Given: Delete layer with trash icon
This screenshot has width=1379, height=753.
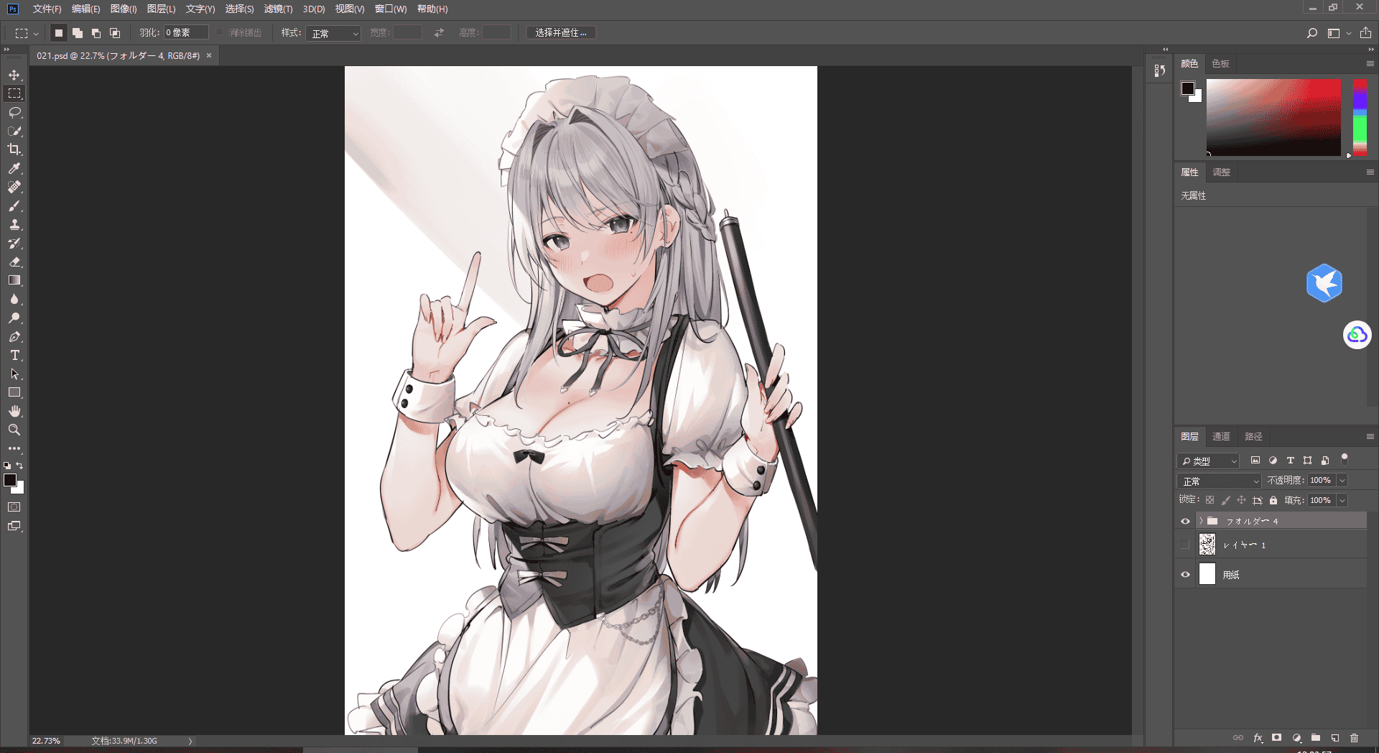Looking at the screenshot, I should (x=1355, y=738).
